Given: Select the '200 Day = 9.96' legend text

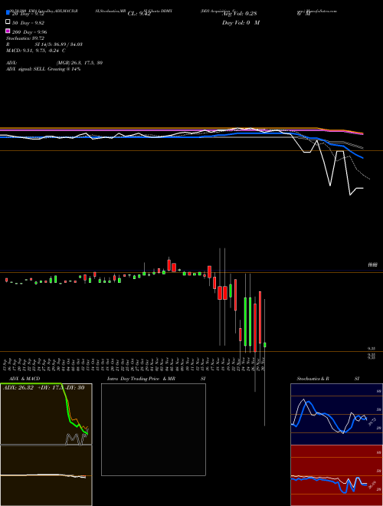Looking at the screenshot, I should point(30,32).
